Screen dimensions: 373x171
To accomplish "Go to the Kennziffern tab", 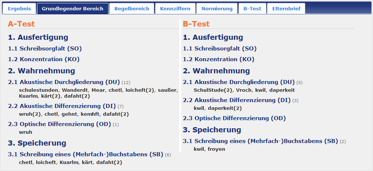I will point(175,8).
